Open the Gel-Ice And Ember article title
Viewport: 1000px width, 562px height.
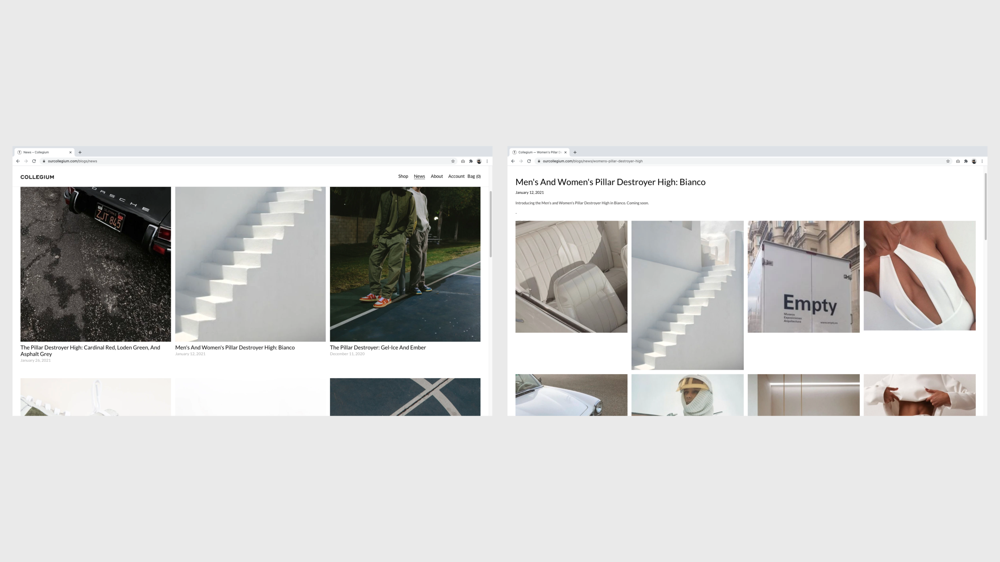click(x=378, y=347)
